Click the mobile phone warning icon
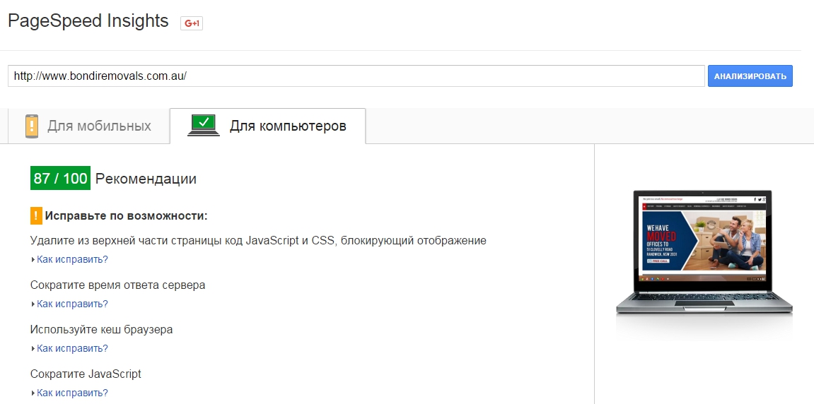The width and height of the screenshot is (814, 404). click(x=32, y=126)
